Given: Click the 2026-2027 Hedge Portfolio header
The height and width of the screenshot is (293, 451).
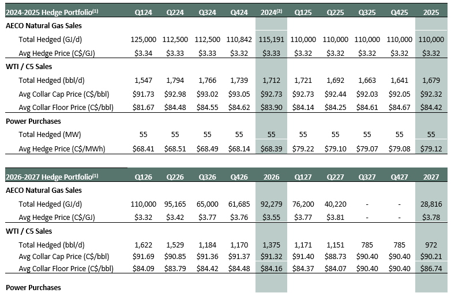Looking at the screenshot, I should point(52,177).
